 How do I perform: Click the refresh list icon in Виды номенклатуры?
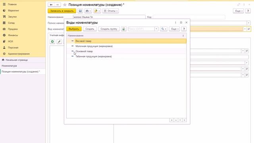pos(123,29)
